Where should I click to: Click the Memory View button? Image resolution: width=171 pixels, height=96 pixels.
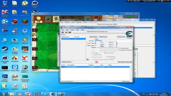tap(67, 62)
